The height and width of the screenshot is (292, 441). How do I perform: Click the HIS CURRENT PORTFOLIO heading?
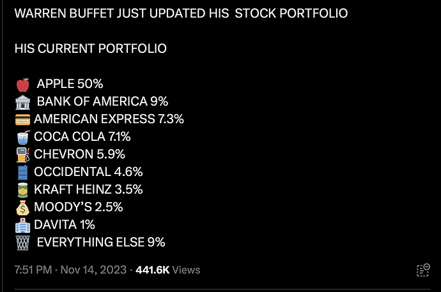[91, 48]
